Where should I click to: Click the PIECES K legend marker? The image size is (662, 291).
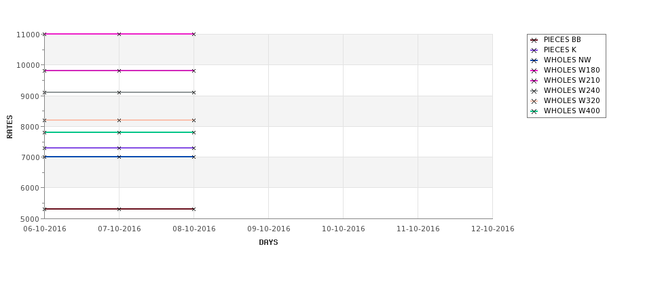tap(534, 50)
